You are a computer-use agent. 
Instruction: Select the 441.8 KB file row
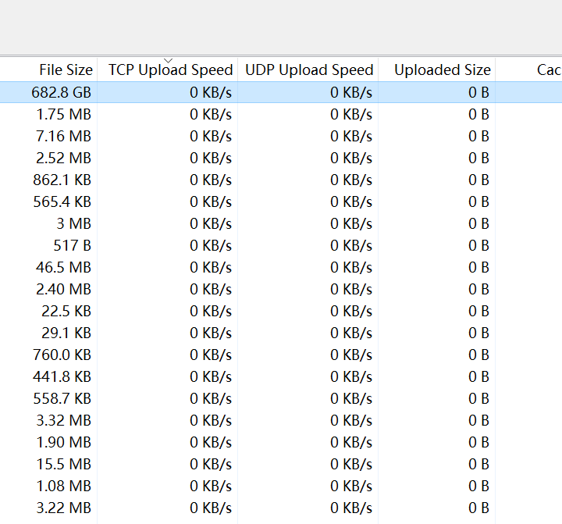[x=281, y=376]
